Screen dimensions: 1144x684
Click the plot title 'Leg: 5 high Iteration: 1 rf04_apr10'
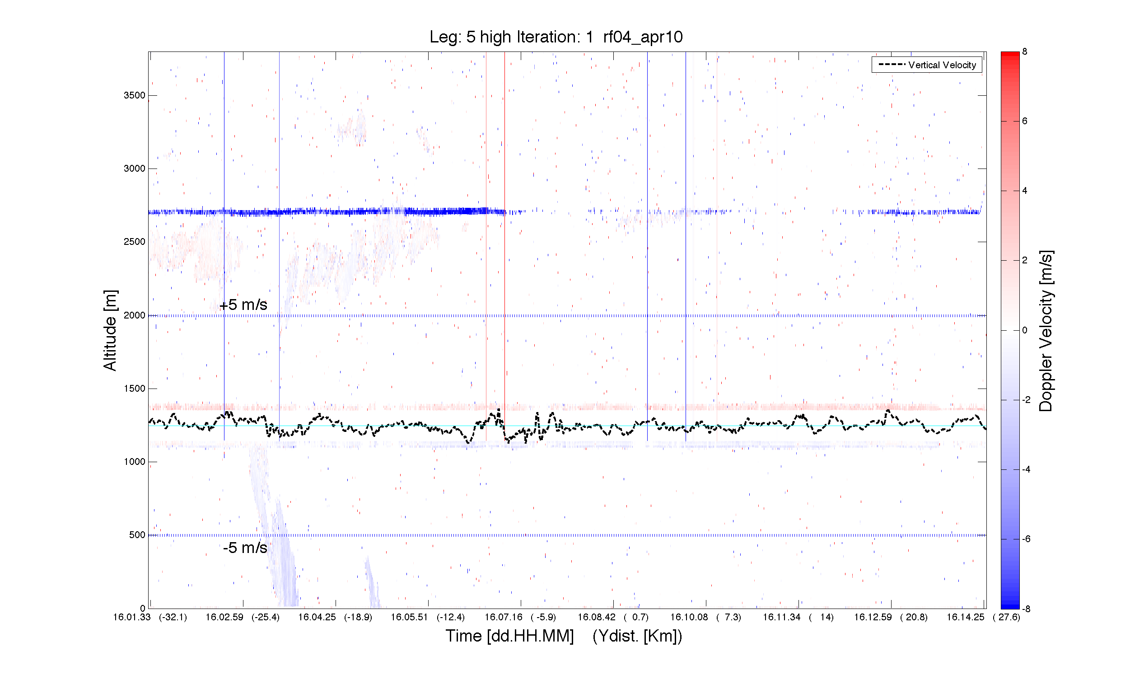pyautogui.click(x=556, y=37)
